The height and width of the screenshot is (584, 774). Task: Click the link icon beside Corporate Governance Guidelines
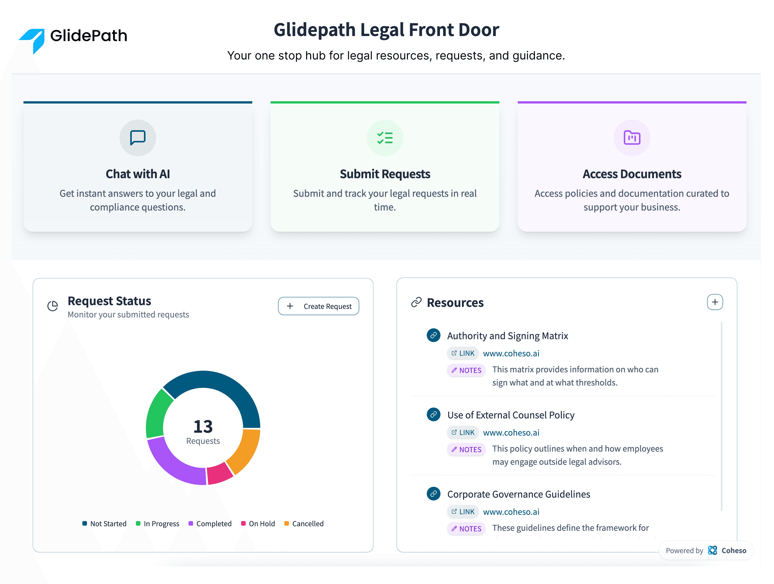(x=434, y=494)
